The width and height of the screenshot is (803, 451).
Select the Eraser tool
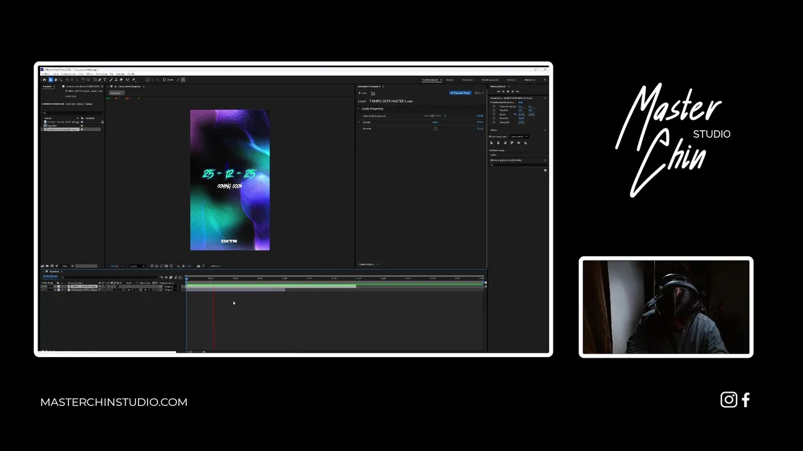click(121, 80)
